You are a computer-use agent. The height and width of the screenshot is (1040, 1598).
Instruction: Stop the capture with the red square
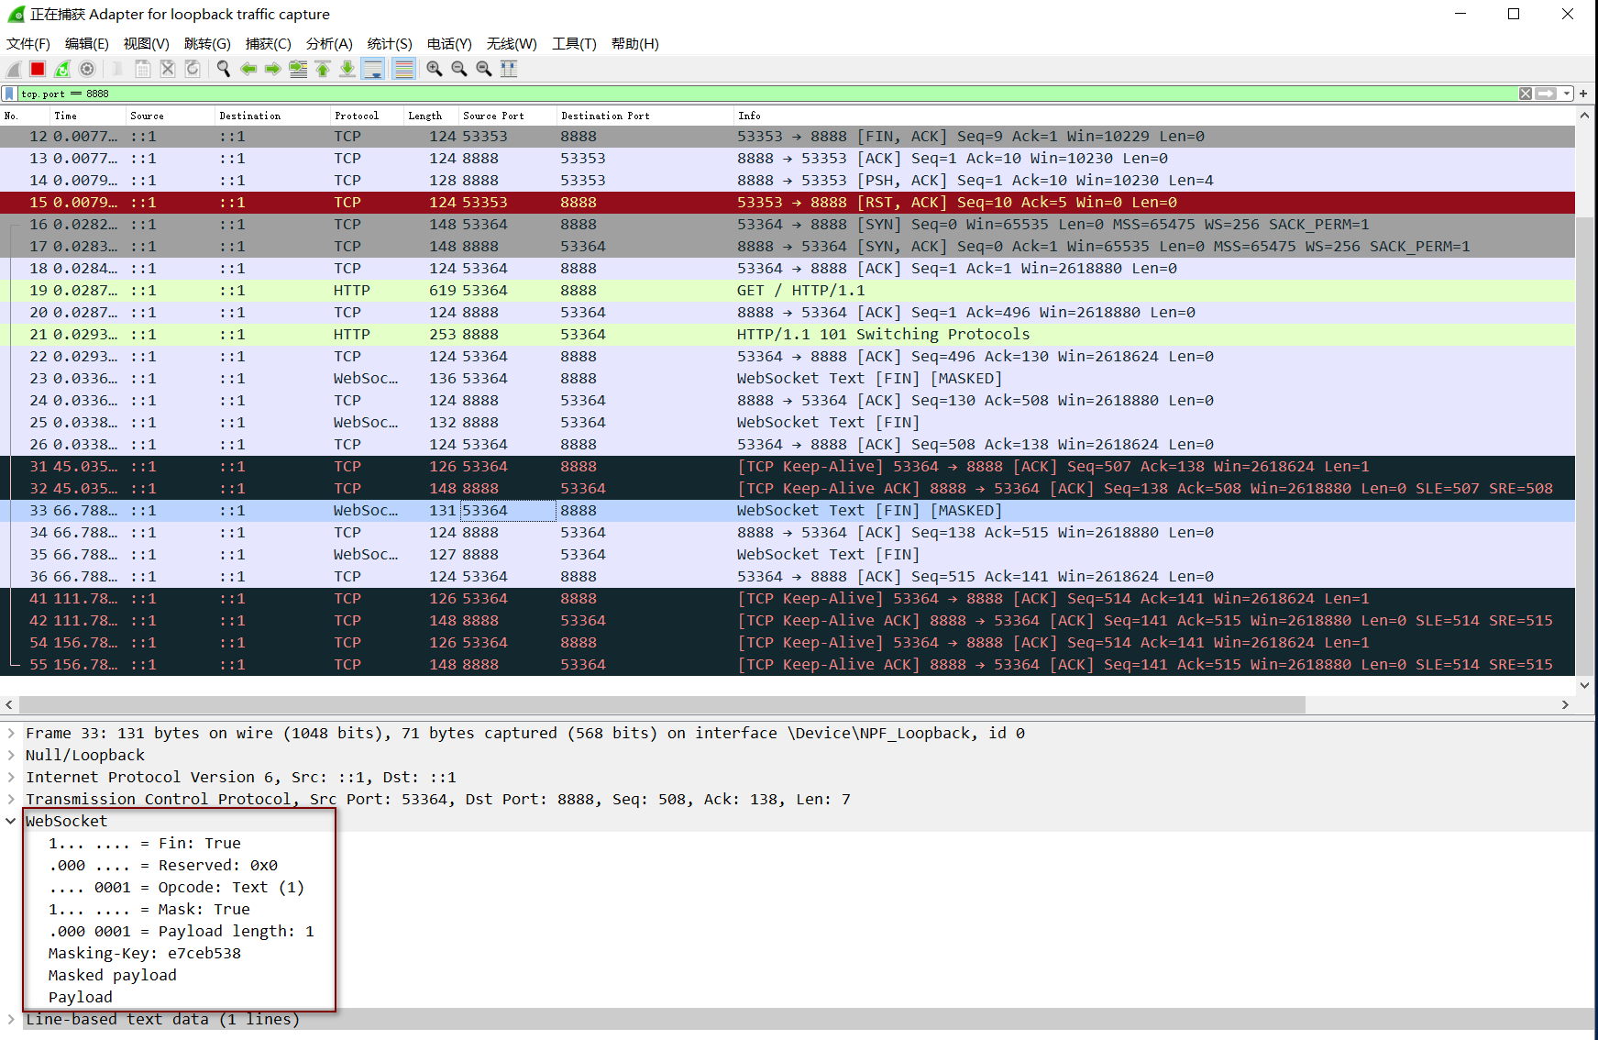pos(38,69)
